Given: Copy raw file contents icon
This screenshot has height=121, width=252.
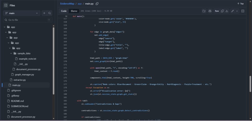Looking at the screenshot, I should point(222,11).
